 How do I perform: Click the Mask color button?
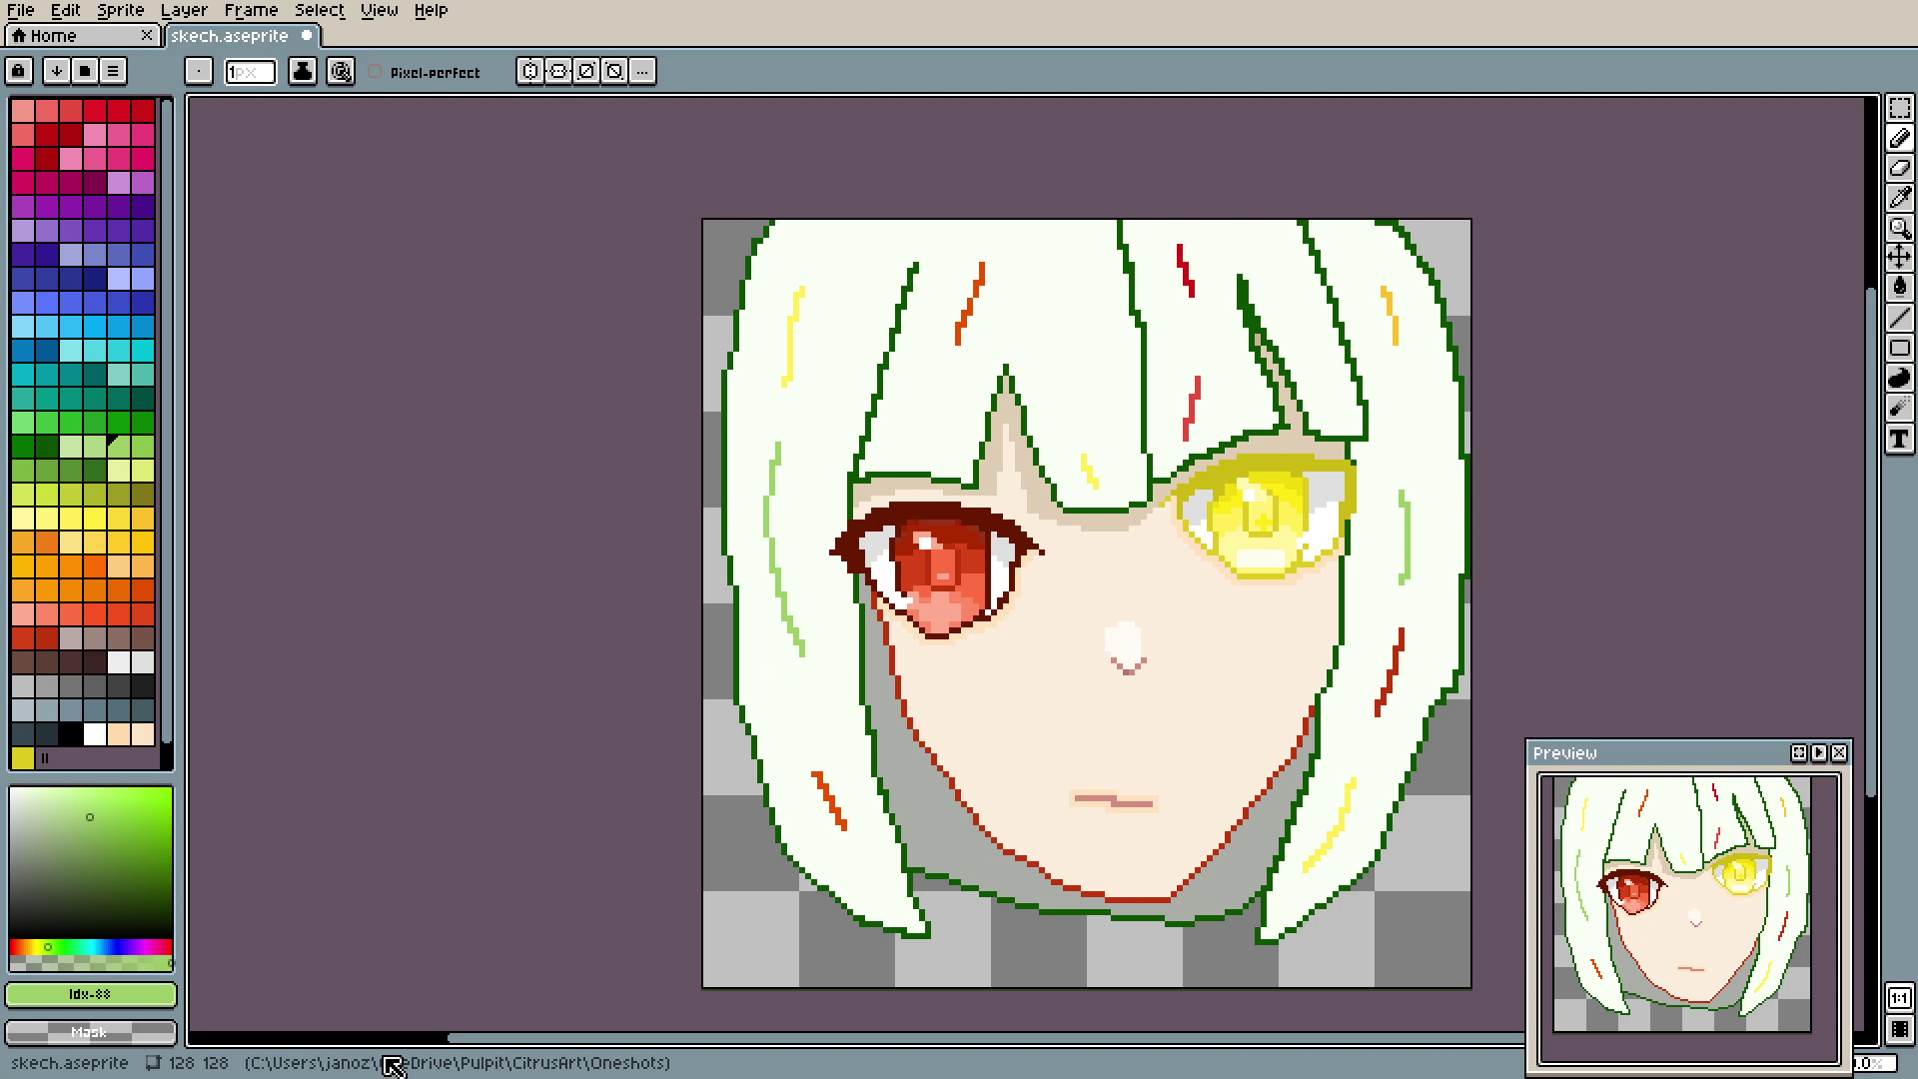pos(90,1032)
